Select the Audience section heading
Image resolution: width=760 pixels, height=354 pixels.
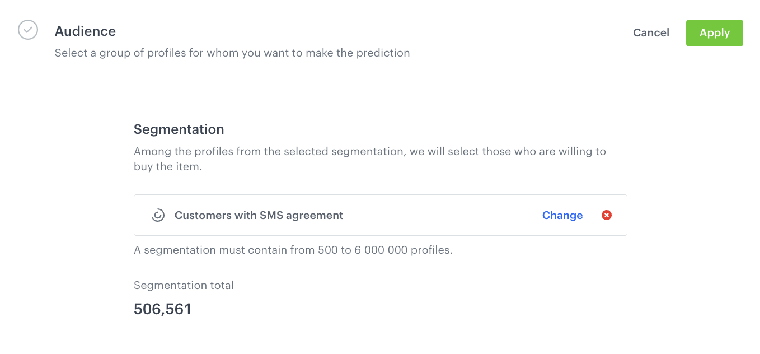85,31
